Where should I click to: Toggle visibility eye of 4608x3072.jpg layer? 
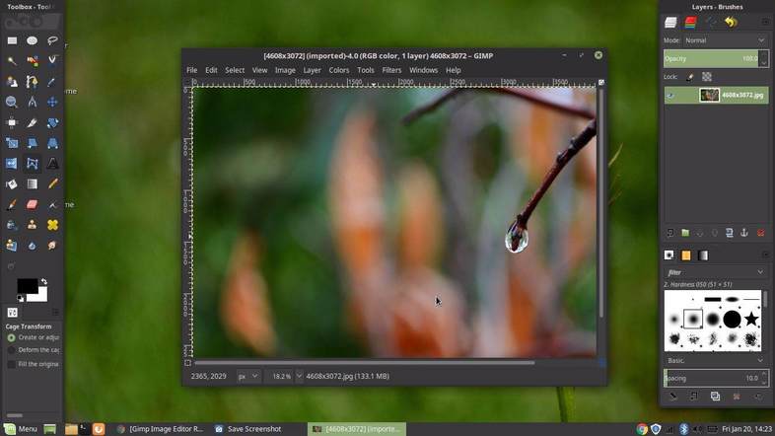point(670,96)
